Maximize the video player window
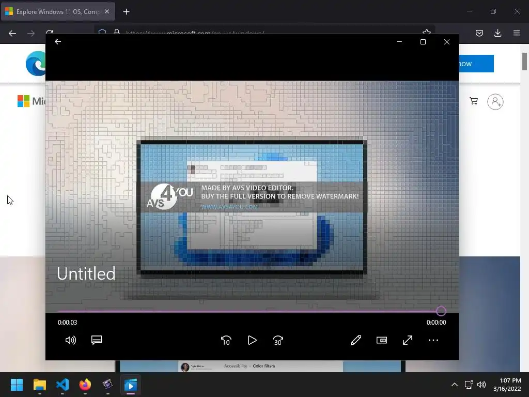The image size is (529, 397). point(423,42)
